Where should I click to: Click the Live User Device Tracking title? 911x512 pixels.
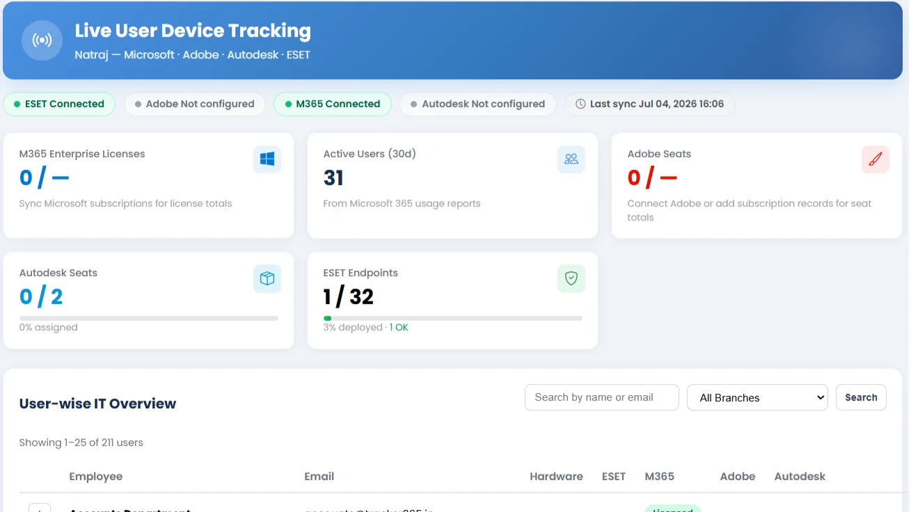point(193,31)
